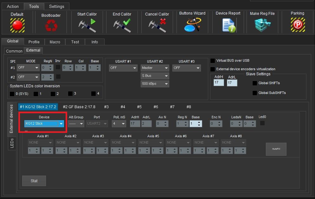Enable Virtual BUS over USB checkbox

[213, 61]
